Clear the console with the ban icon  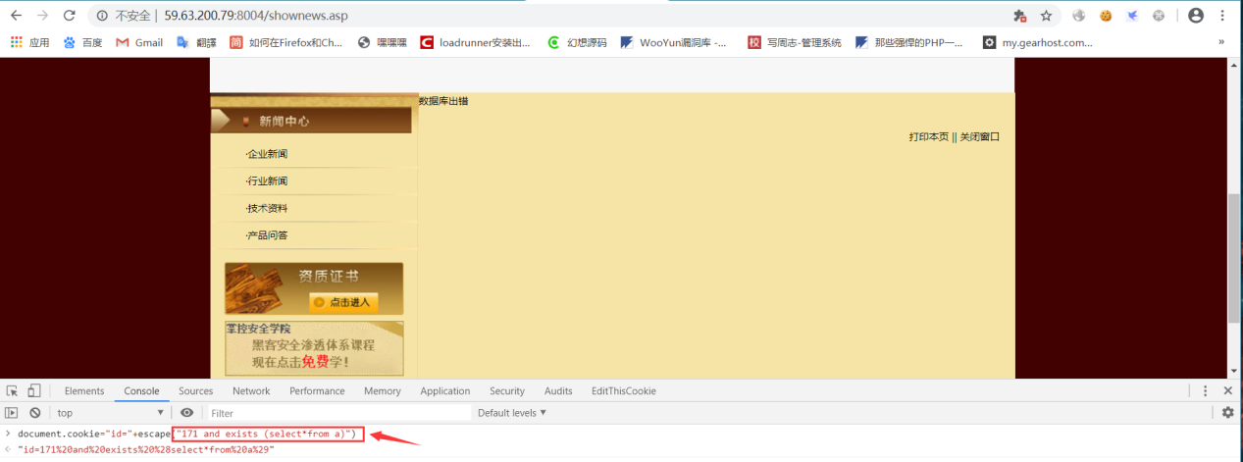[35, 413]
